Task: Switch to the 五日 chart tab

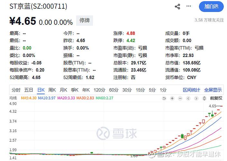Action: [29, 90]
